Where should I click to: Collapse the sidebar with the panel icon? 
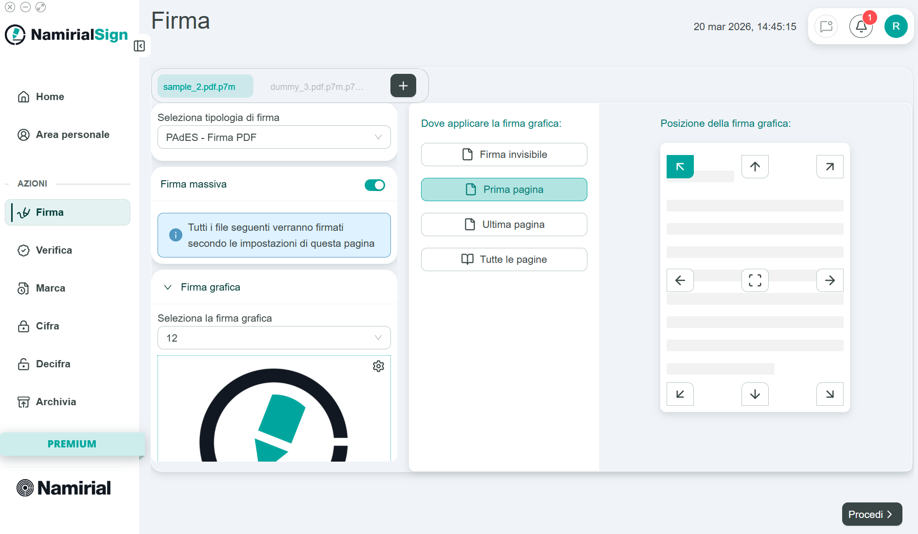click(x=139, y=46)
